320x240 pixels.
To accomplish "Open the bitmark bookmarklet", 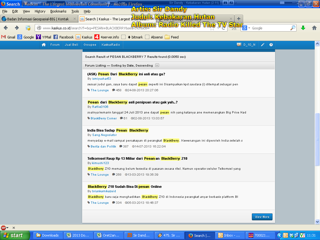I will pos(132,37).
